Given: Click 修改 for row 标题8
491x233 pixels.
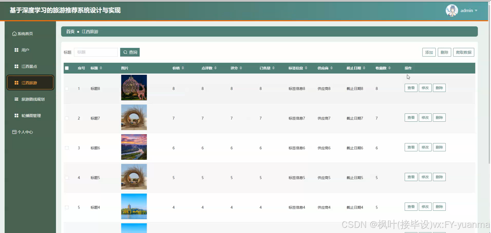Looking at the screenshot, I should (x=425, y=88).
